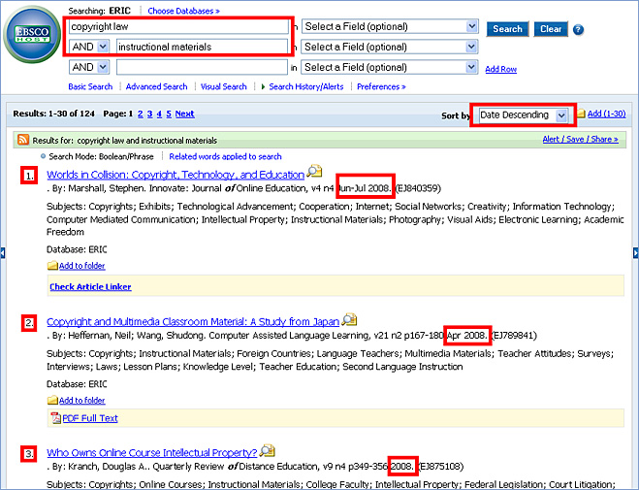
Task: Open Worlds in Collision article title
Action: point(176,175)
